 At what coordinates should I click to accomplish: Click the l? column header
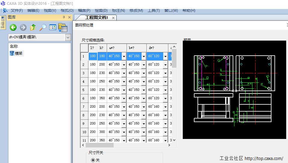coord(93,48)
